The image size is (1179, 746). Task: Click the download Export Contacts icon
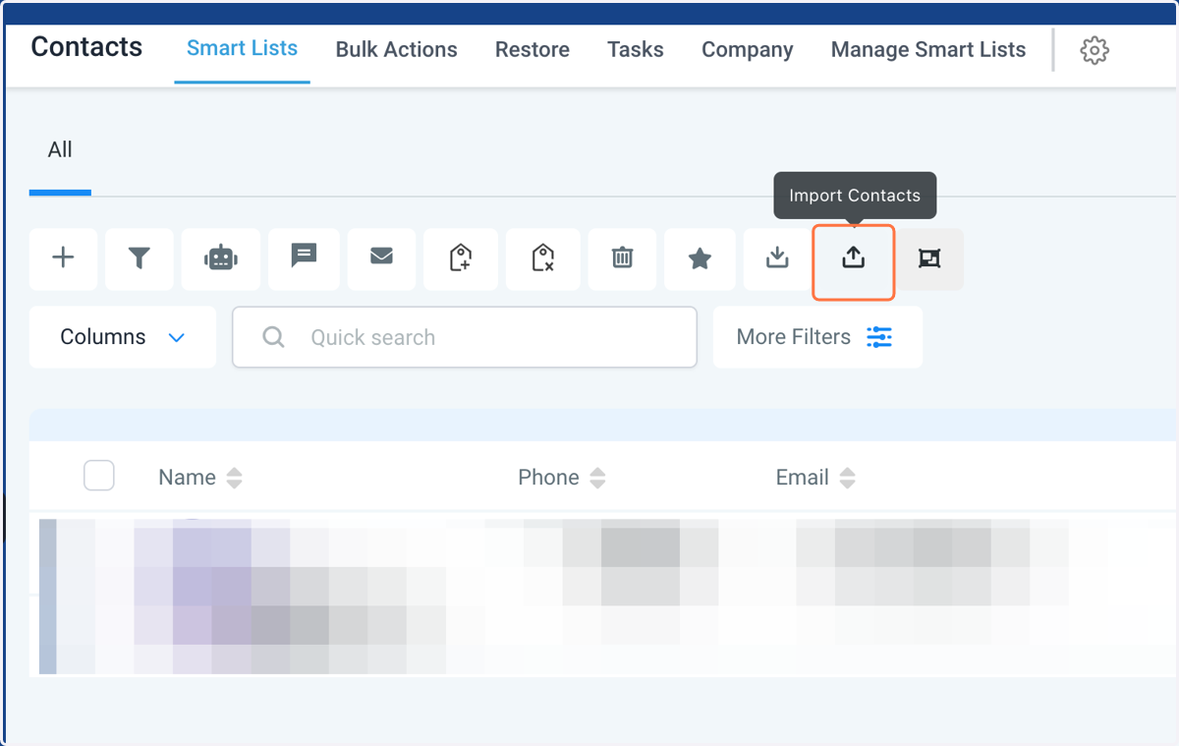[x=777, y=258]
